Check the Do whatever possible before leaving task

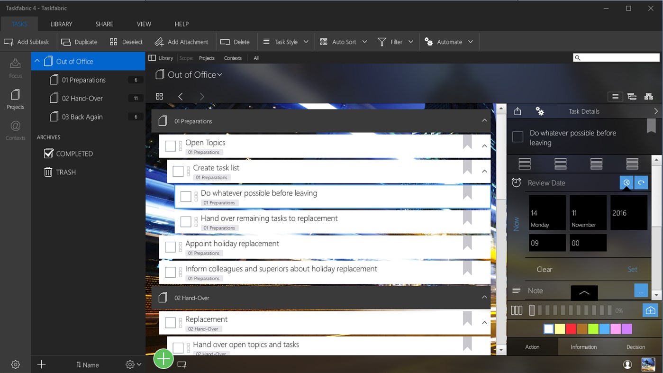pos(186,196)
